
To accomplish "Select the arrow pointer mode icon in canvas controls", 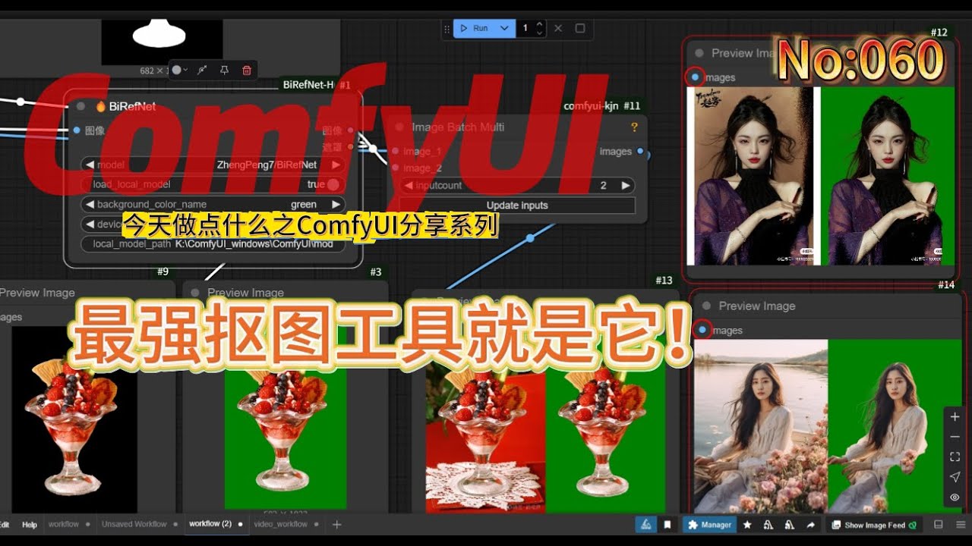I will coord(955,477).
